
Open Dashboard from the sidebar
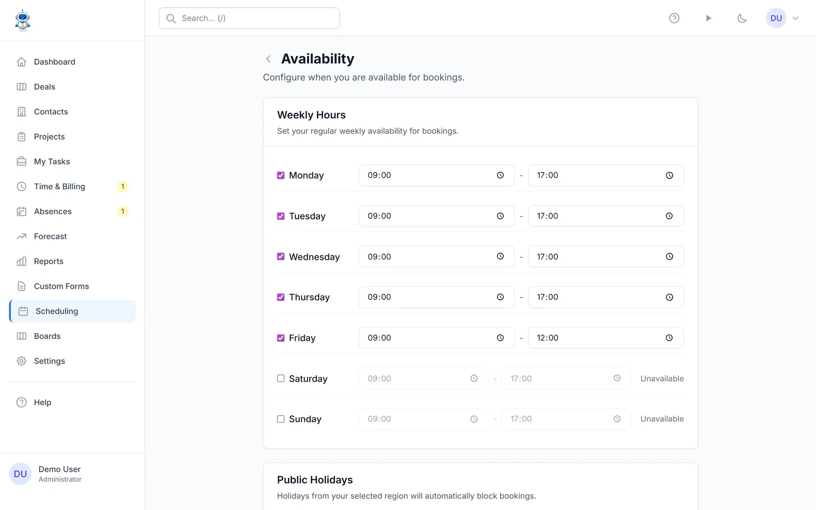coord(72,62)
